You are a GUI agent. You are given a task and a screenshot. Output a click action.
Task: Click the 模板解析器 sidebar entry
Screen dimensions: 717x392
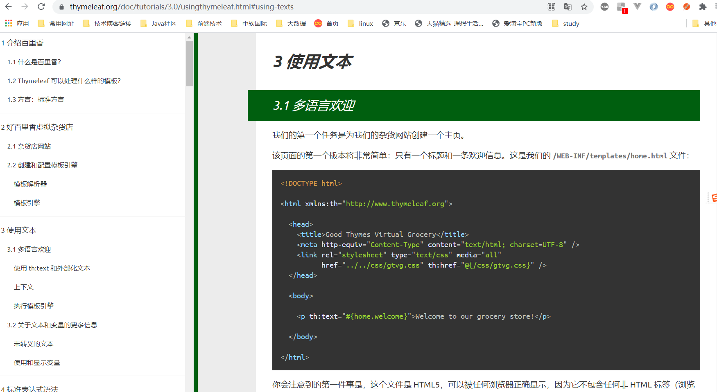[x=30, y=184]
